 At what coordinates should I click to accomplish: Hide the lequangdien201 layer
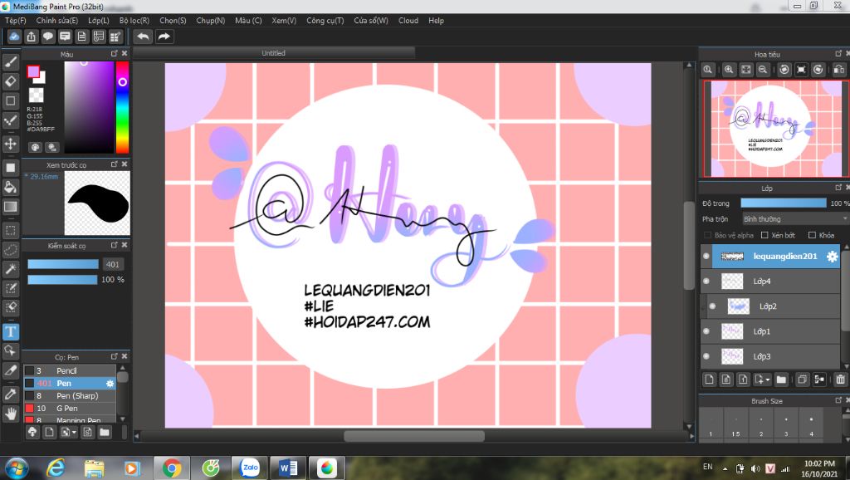tap(706, 256)
